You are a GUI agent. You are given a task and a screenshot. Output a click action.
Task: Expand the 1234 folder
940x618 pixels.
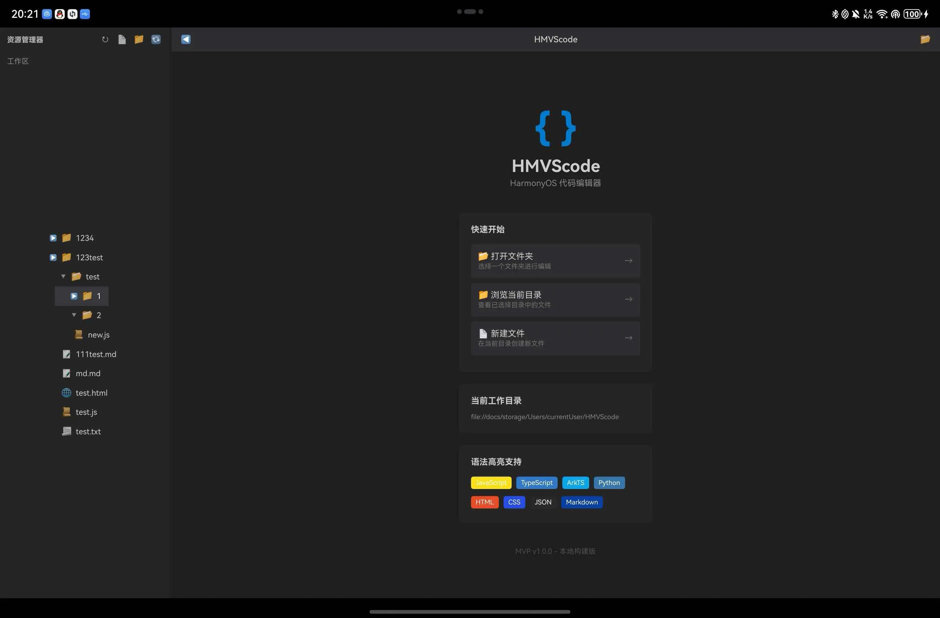[x=53, y=238]
